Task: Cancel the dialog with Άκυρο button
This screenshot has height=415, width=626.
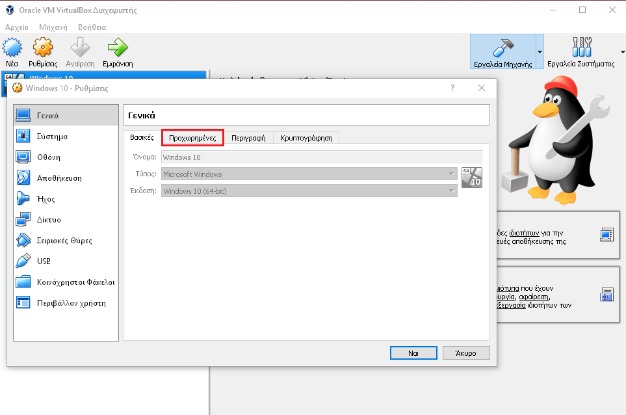Action: 466,353
